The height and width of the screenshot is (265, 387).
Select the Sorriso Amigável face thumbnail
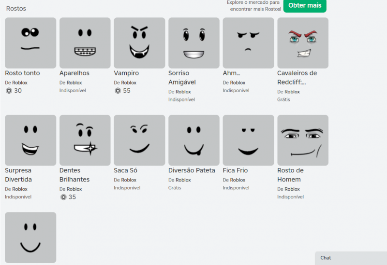click(194, 43)
